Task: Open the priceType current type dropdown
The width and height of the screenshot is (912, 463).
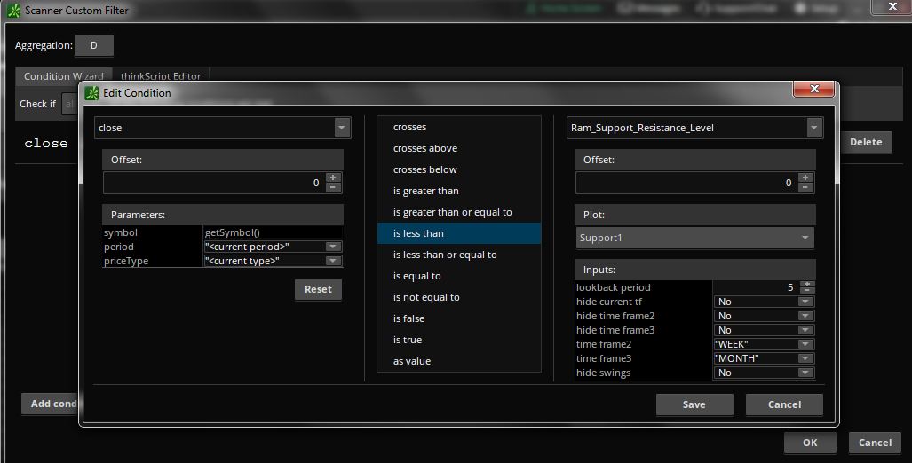Action: 333,261
